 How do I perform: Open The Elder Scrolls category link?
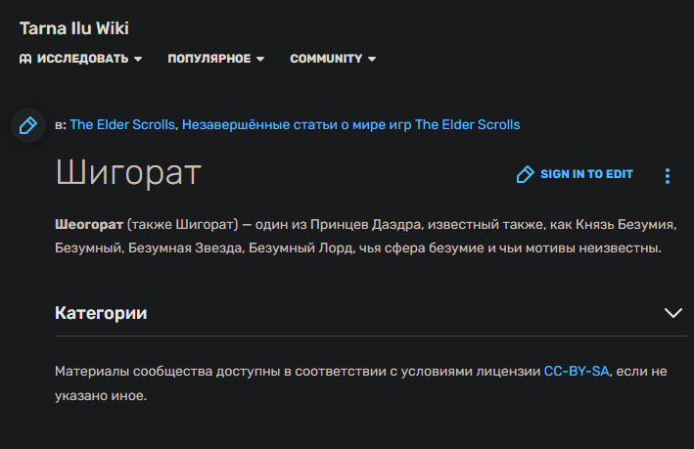pos(122,124)
